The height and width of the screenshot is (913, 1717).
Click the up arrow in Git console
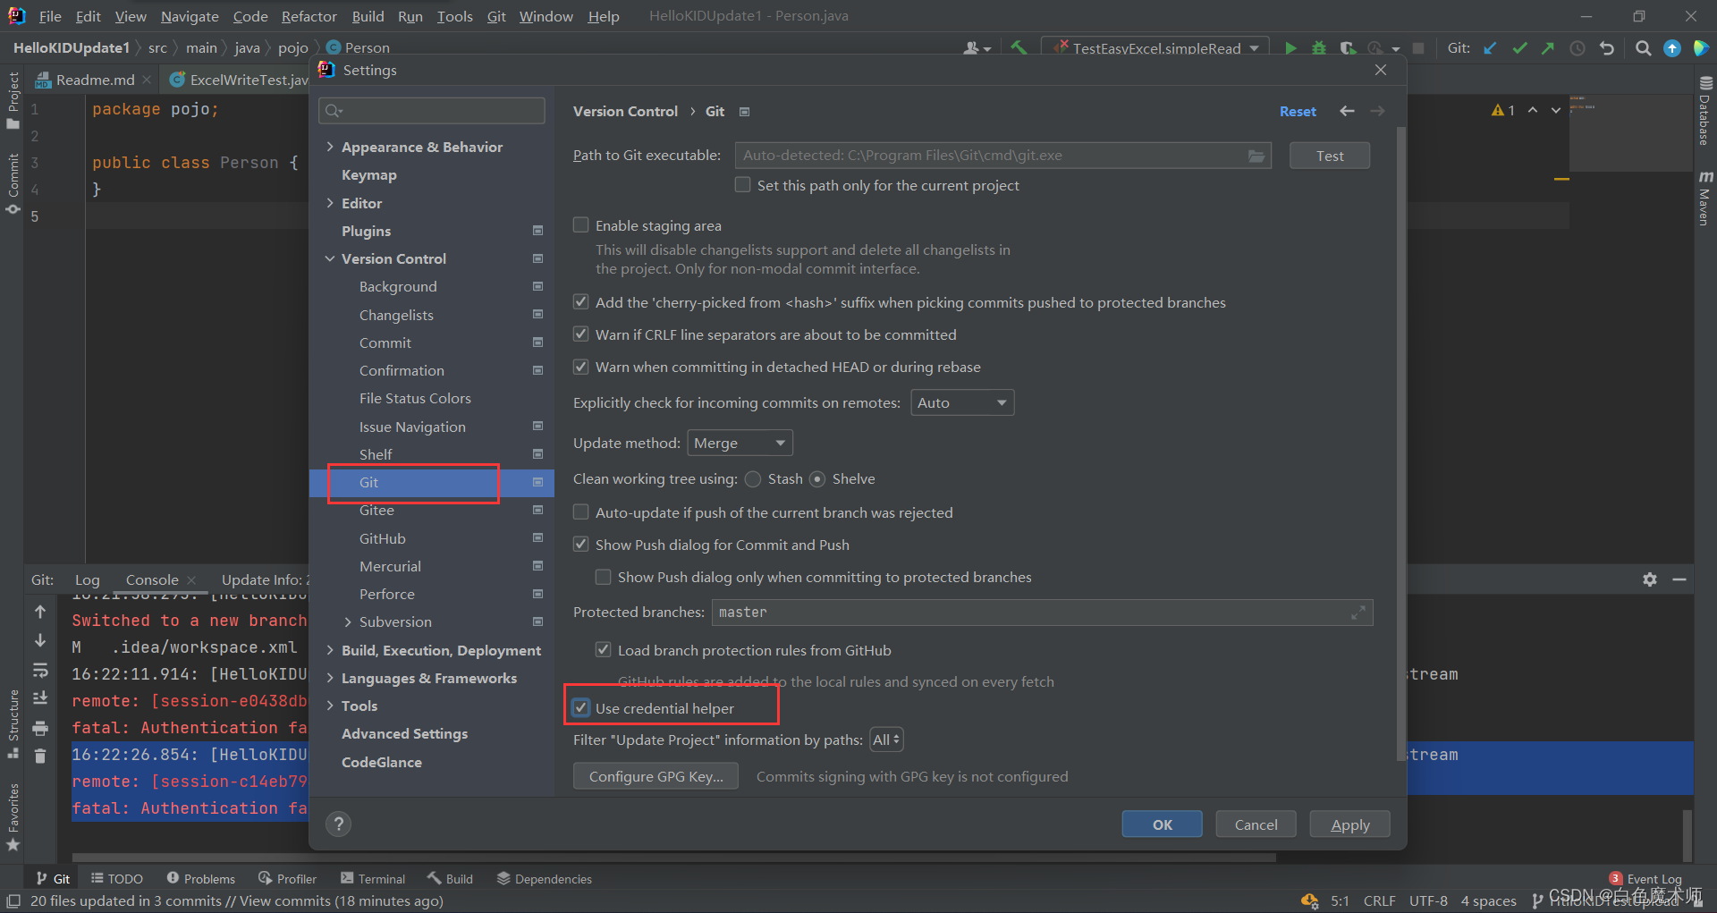click(x=40, y=612)
